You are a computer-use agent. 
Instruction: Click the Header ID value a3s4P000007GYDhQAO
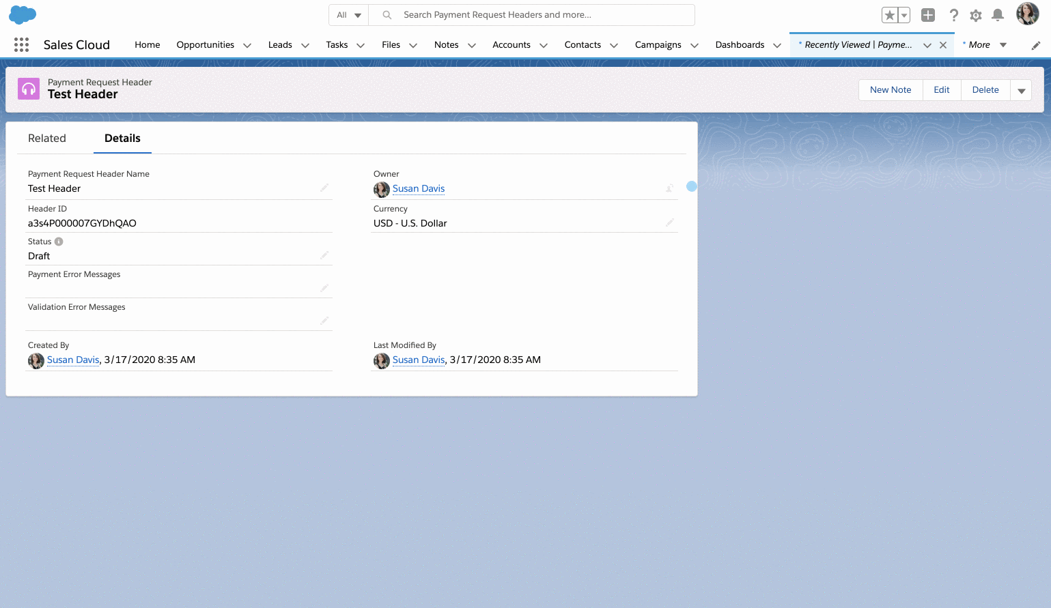coord(82,224)
